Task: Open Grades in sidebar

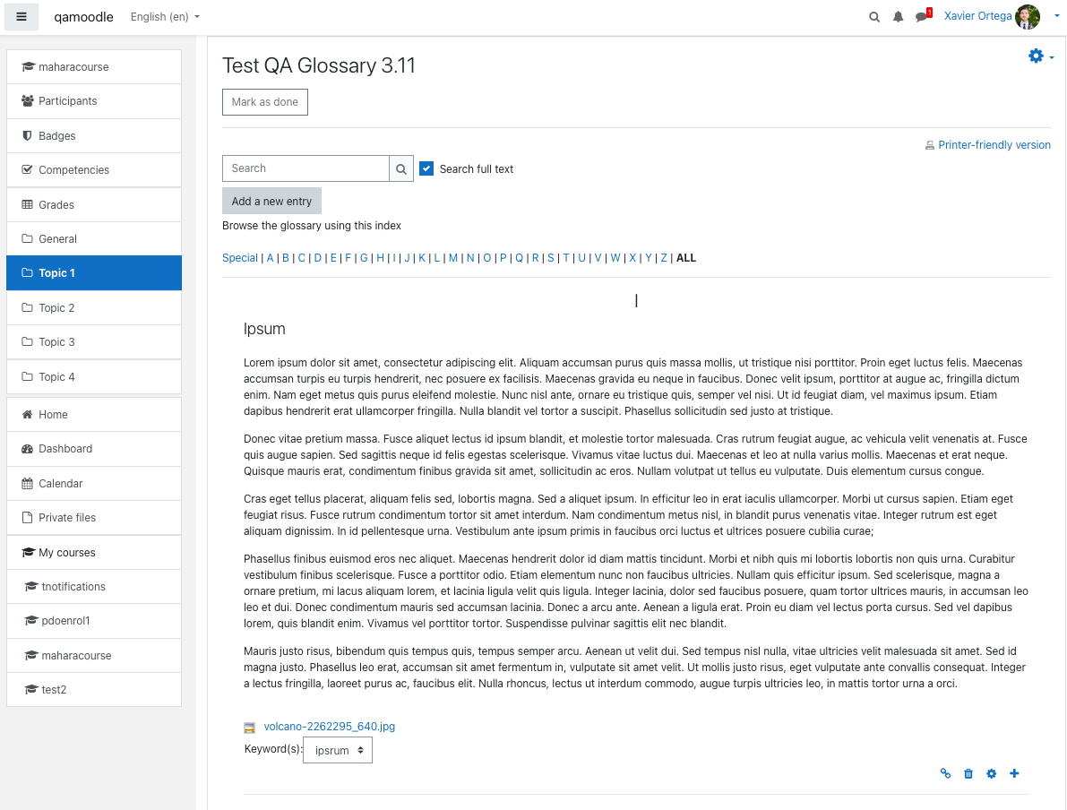Action: [94, 205]
